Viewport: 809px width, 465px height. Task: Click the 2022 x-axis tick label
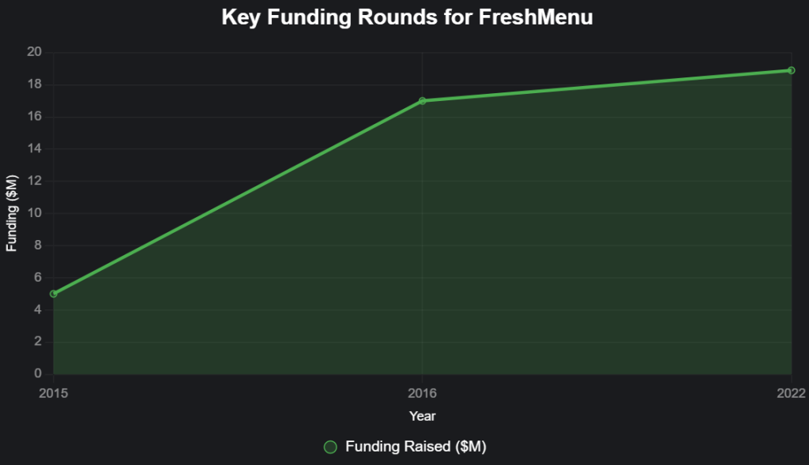[791, 392]
